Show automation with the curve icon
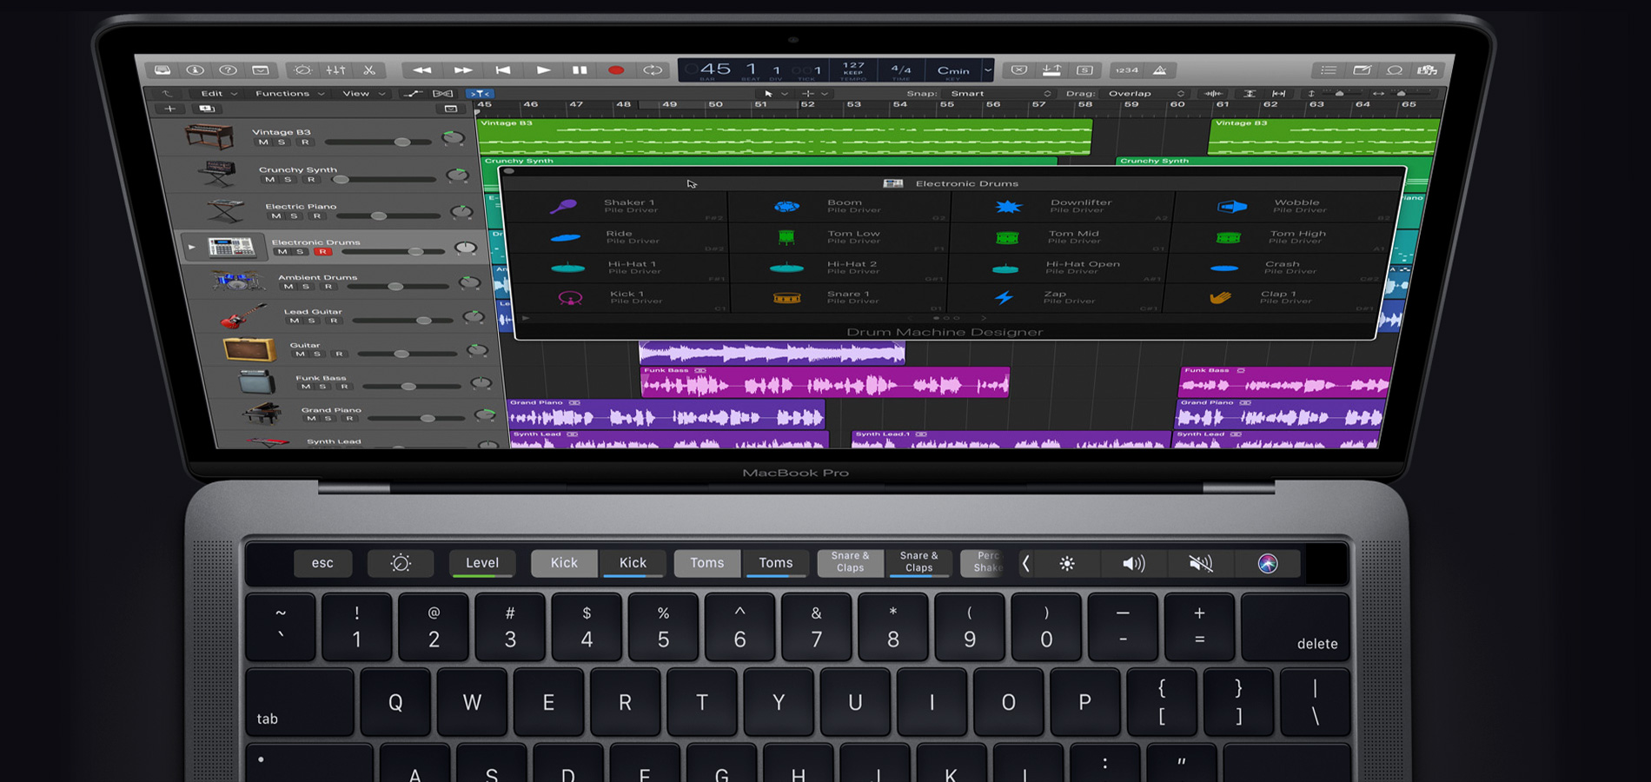The width and height of the screenshot is (1651, 782). [413, 94]
